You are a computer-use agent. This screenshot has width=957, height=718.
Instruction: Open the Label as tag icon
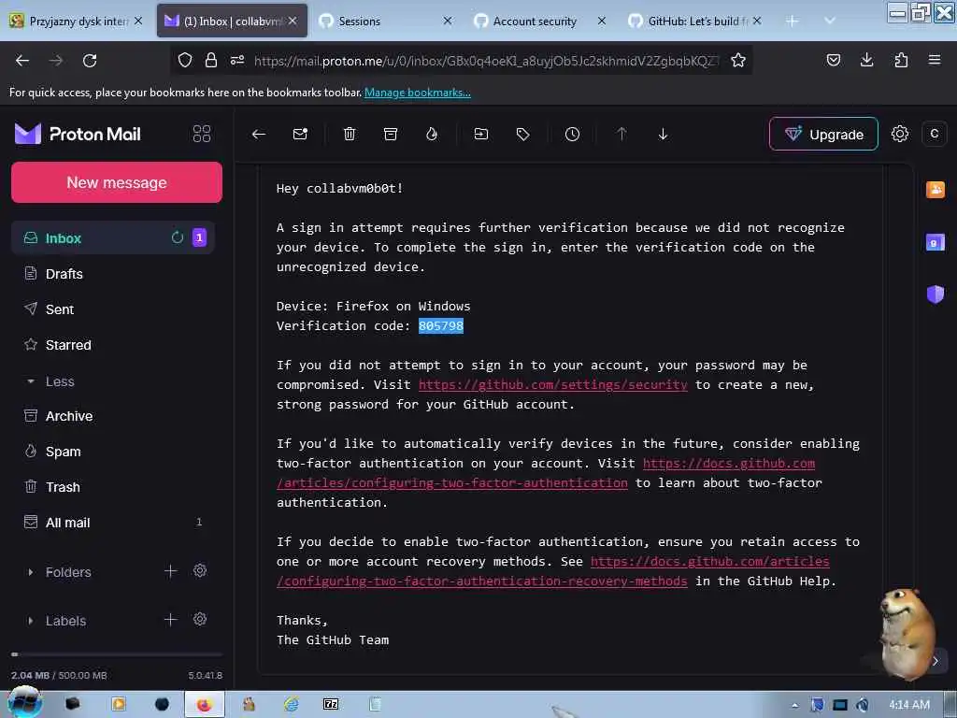click(522, 135)
